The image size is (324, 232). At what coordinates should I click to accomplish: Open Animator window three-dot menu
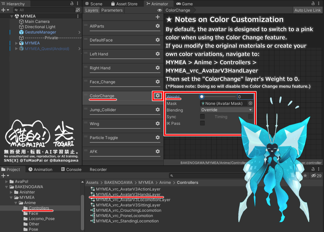319,3
